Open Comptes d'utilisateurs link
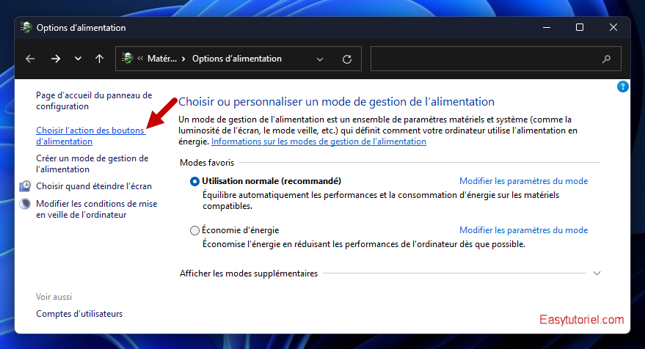The height and width of the screenshot is (349, 645). 79,314
